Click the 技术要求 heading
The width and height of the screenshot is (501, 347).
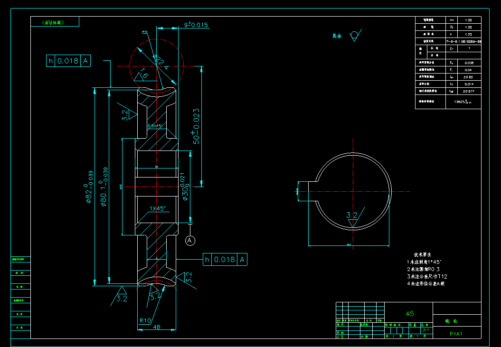pos(422,254)
